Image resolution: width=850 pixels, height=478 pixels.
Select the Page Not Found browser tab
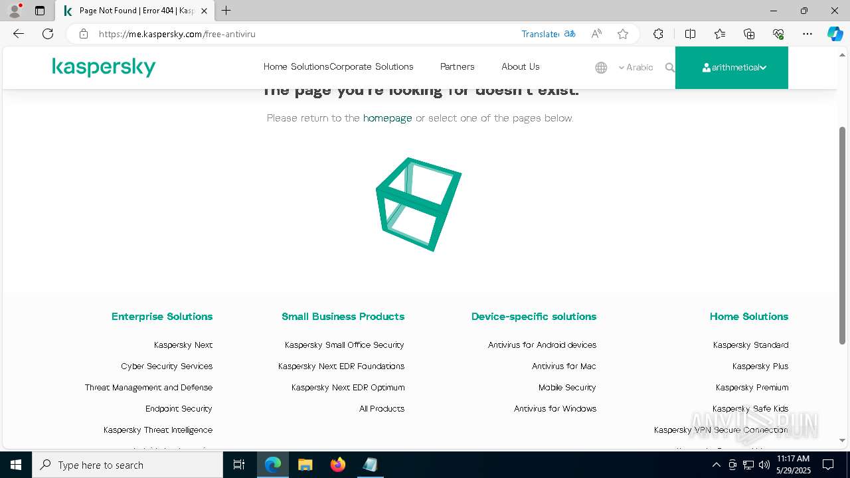point(135,11)
